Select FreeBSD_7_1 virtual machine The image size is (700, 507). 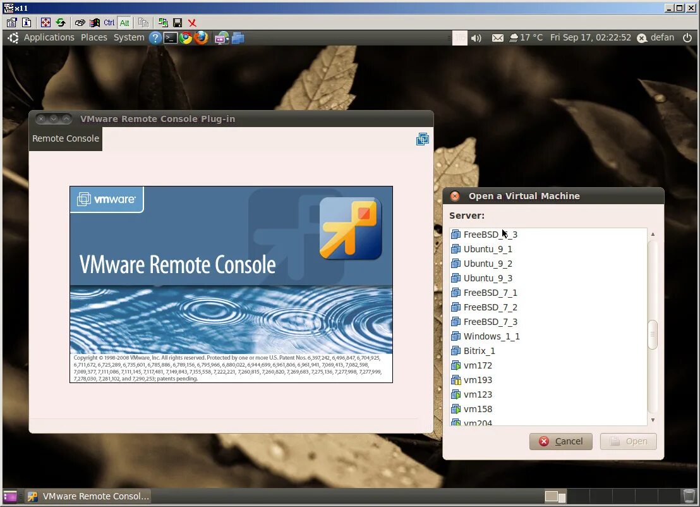(548, 293)
